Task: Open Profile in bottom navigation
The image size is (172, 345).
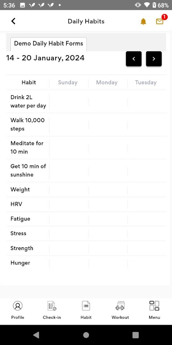Action: (18, 310)
